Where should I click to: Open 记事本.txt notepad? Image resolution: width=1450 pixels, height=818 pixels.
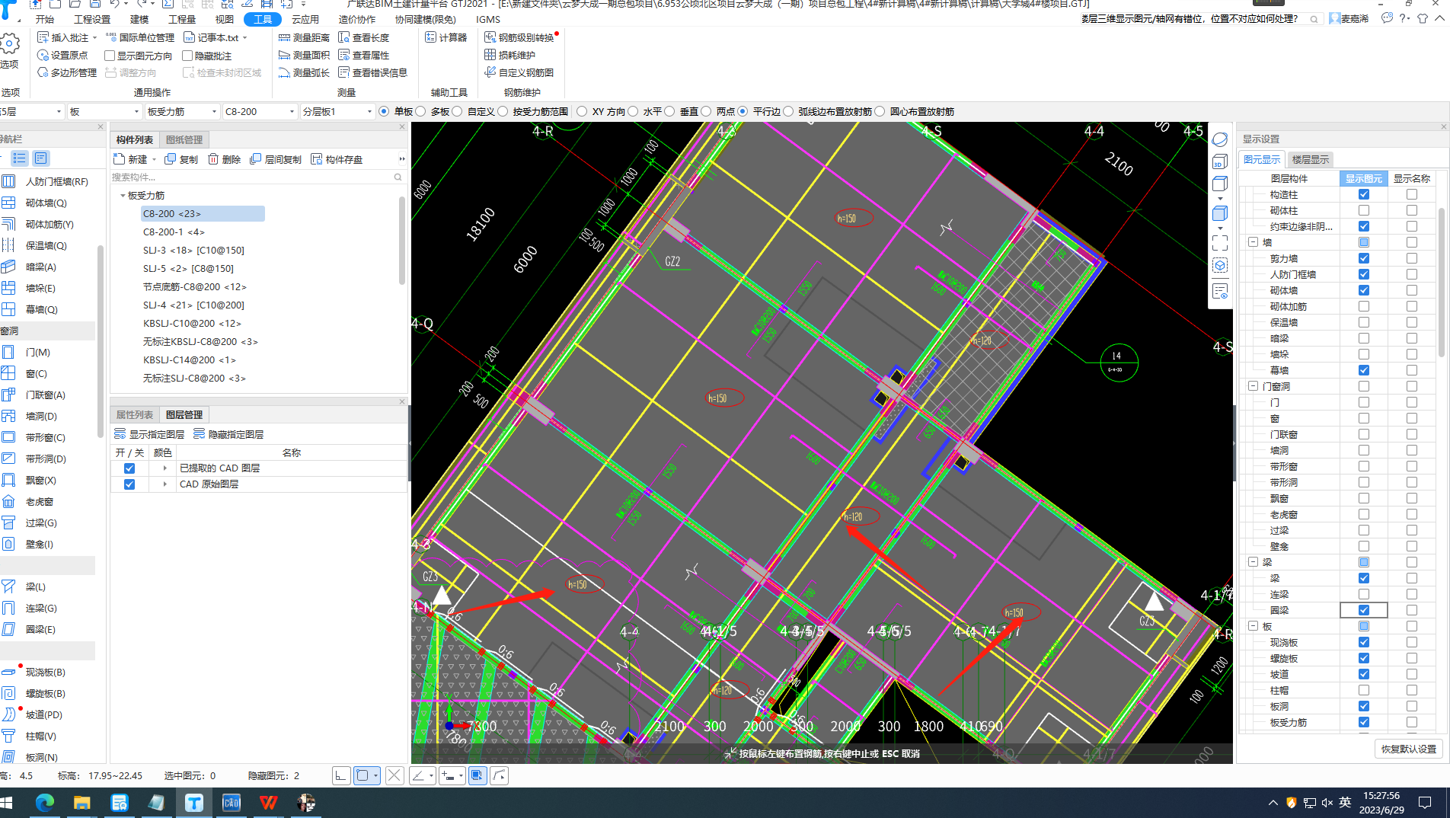[216, 37]
